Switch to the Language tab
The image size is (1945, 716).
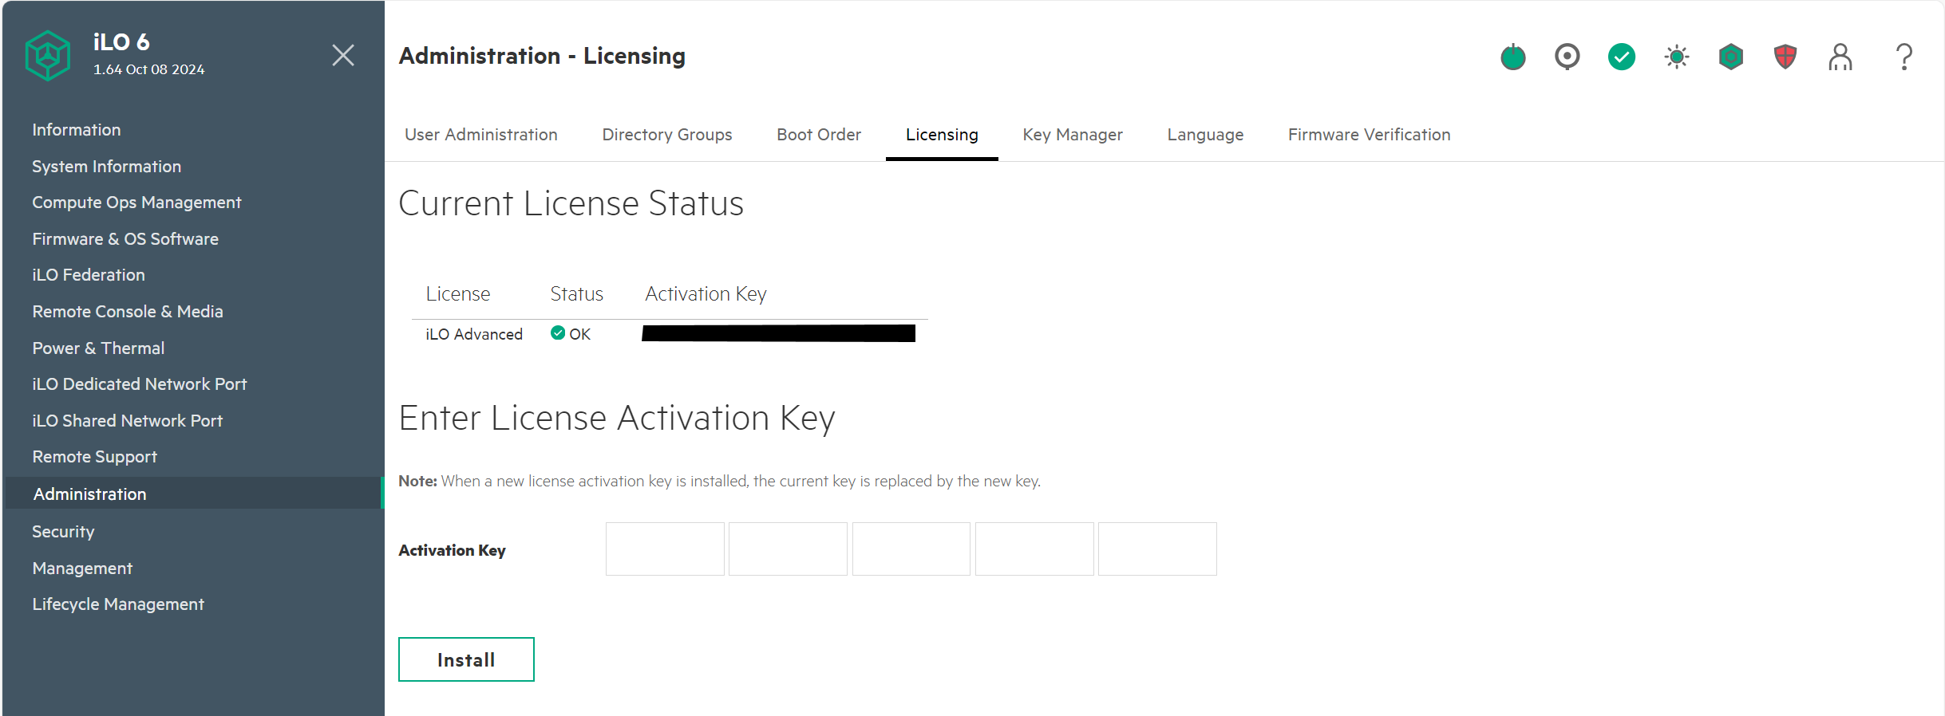(1205, 135)
